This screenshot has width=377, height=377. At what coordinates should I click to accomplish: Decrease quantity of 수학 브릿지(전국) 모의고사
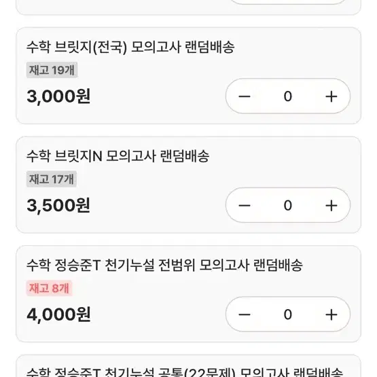245,96
